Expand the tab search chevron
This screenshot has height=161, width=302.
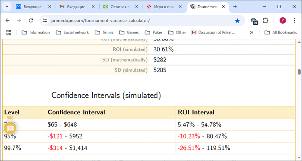pyautogui.click(x=7, y=7)
